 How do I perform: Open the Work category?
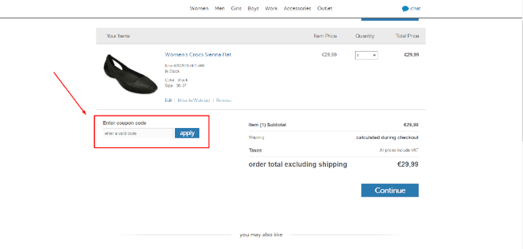271,9
